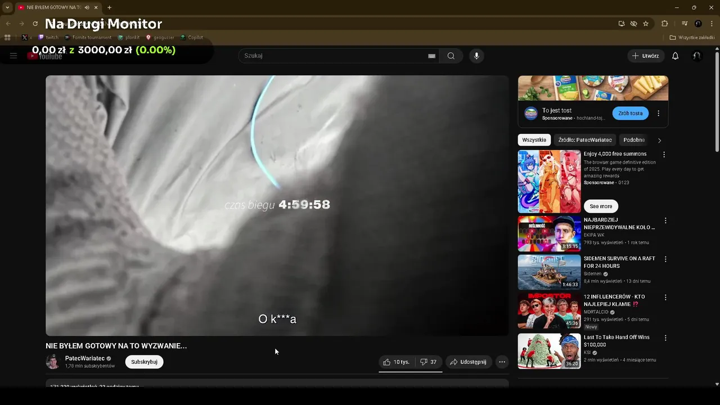Viewport: 720px width, 405px height.
Task: Open the on-screen keyboard icon in search
Action: pyautogui.click(x=431, y=56)
